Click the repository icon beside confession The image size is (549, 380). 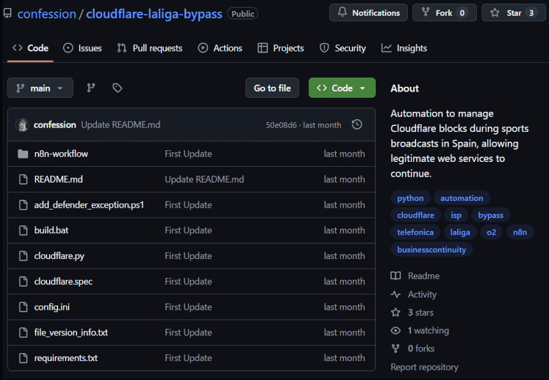pyautogui.click(x=7, y=13)
